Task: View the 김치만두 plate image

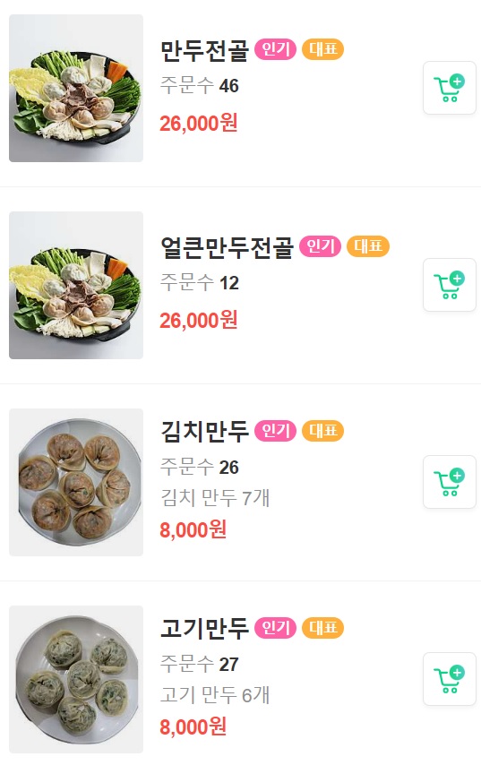Action: click(76, 483)
